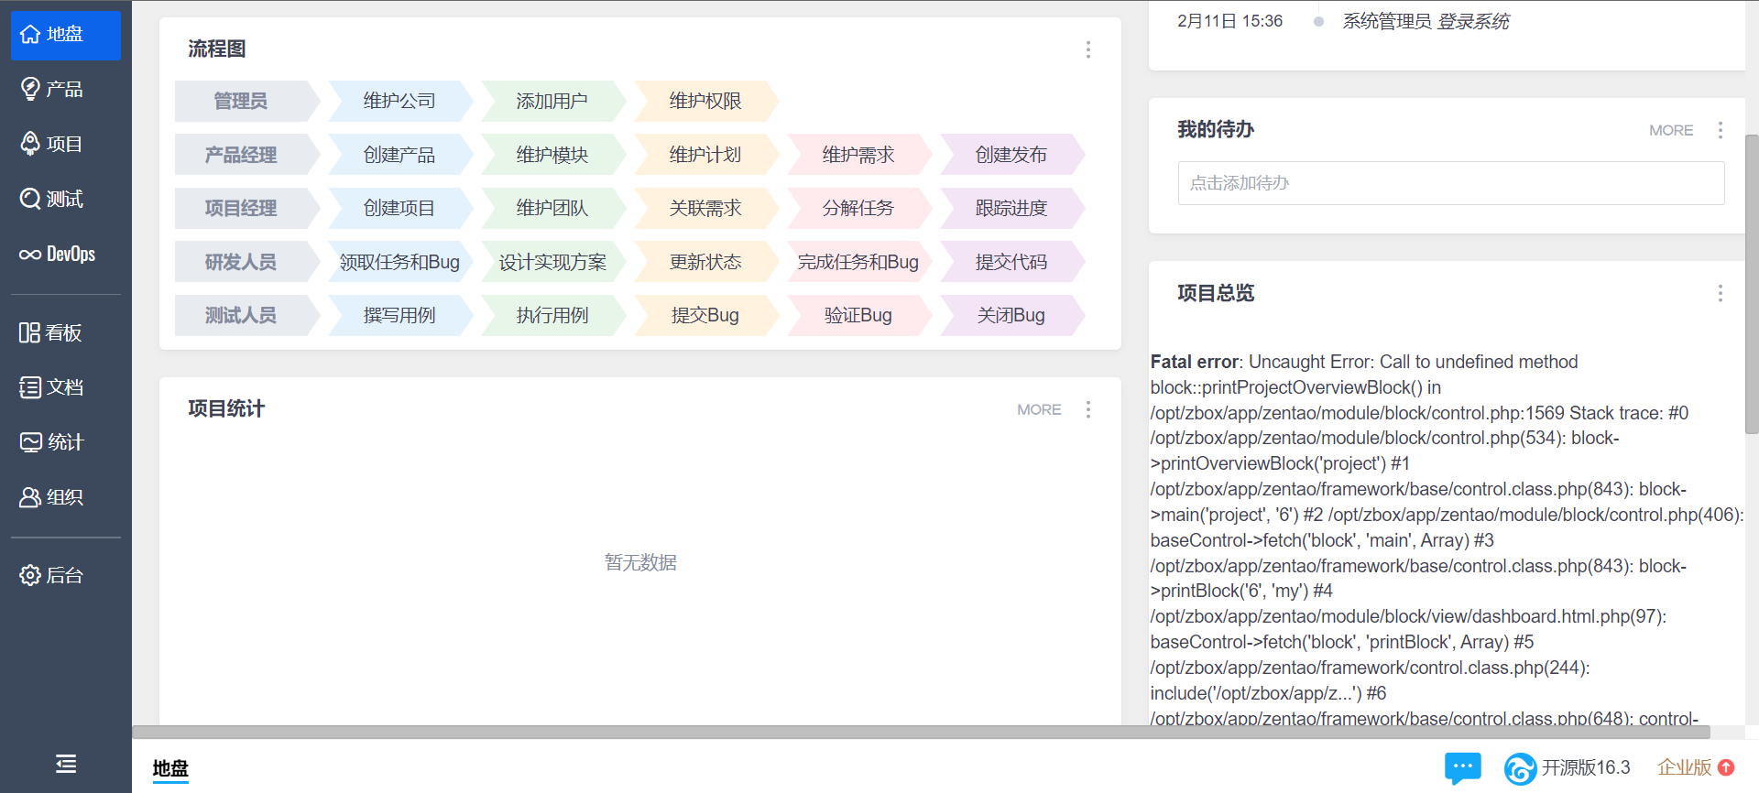Click the 项目 (Project) rocket icon

[30, 144]
